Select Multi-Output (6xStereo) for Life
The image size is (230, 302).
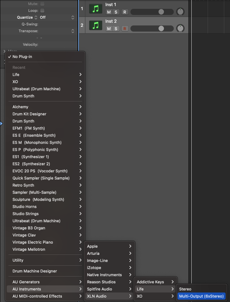201,296
